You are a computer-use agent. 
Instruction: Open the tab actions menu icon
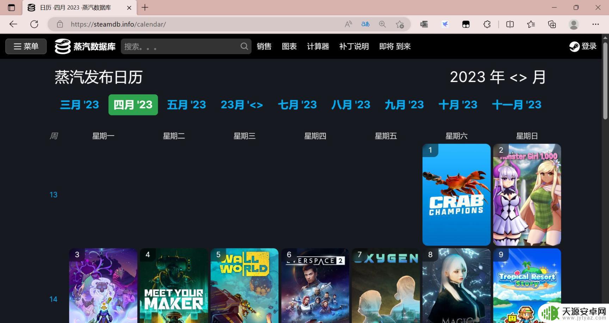tap(11, 7)
